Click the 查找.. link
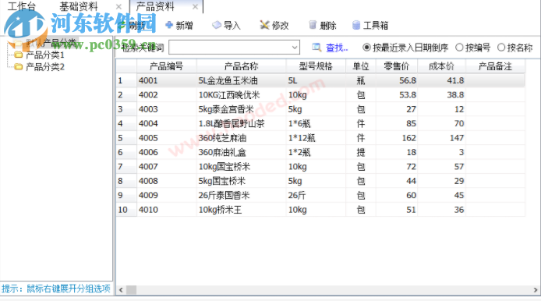Viewport: 541px width, 301px height. pos(337,48)
